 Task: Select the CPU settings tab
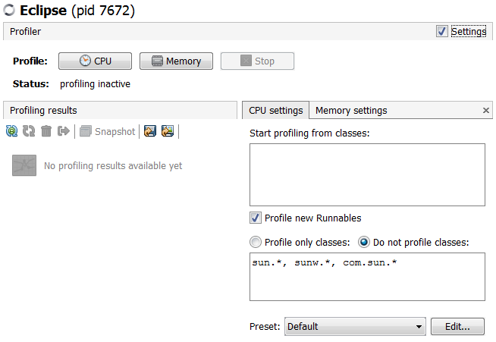click(275, 111)
